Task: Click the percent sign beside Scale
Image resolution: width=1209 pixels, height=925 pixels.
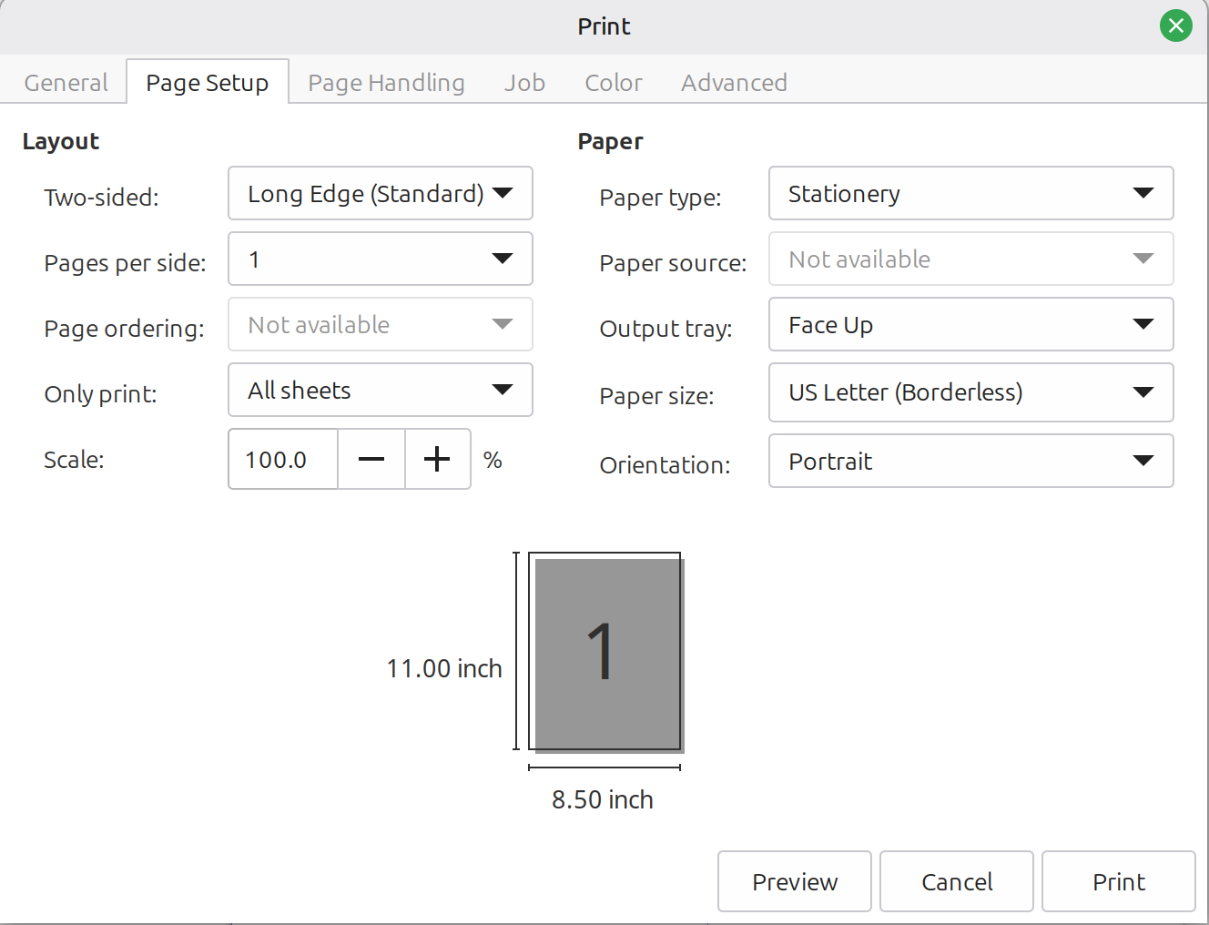Action: (x=493, y=460)
